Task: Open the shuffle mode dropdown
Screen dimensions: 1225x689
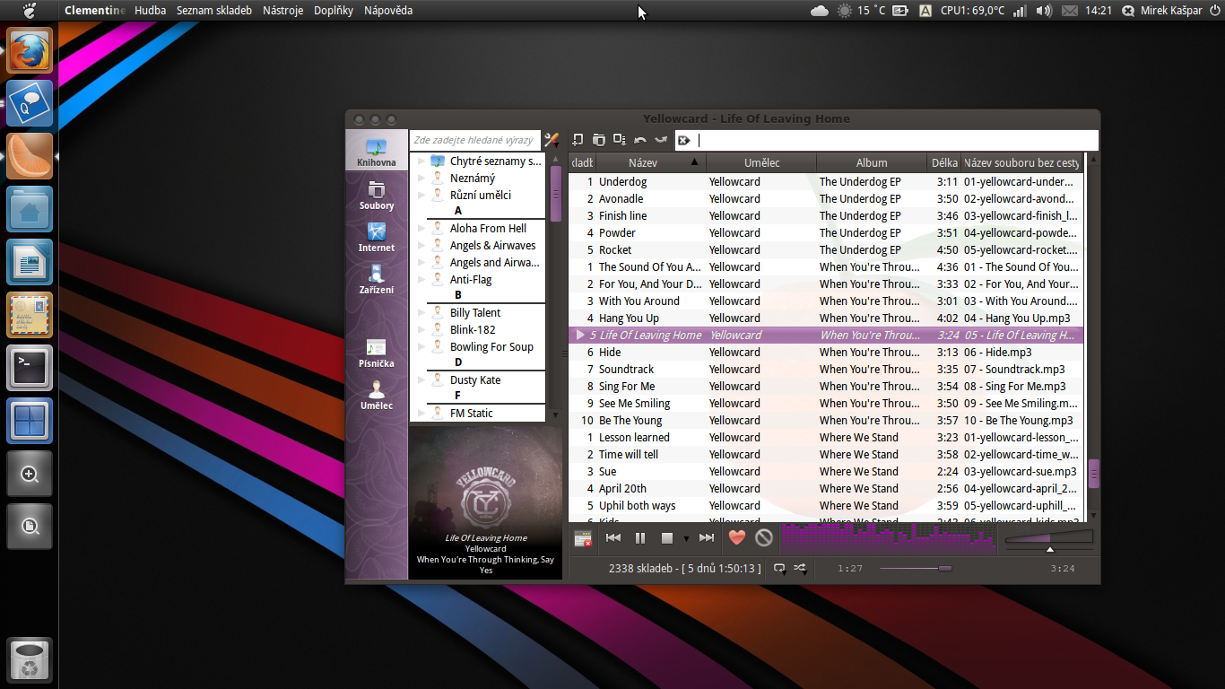Action: [x=800, y=568]
